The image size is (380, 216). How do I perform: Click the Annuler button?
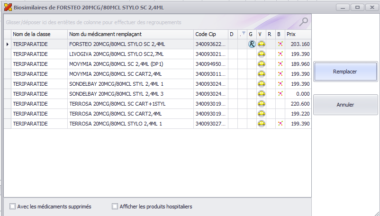tap(345, 105)
